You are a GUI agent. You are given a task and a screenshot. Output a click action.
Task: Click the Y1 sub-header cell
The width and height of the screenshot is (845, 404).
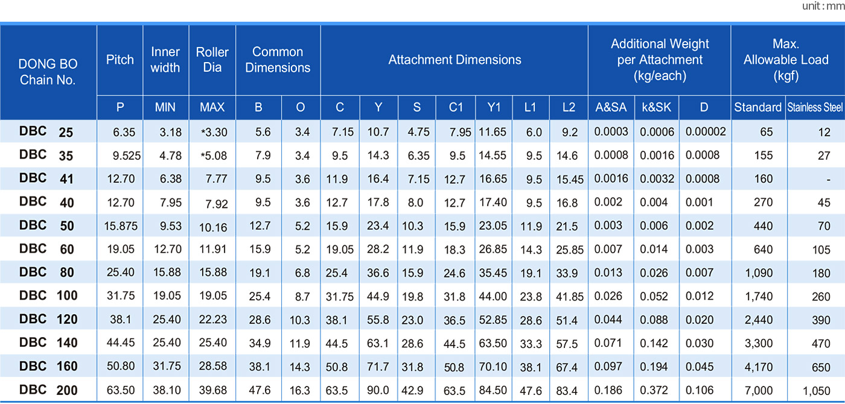(x=494, y=107)
